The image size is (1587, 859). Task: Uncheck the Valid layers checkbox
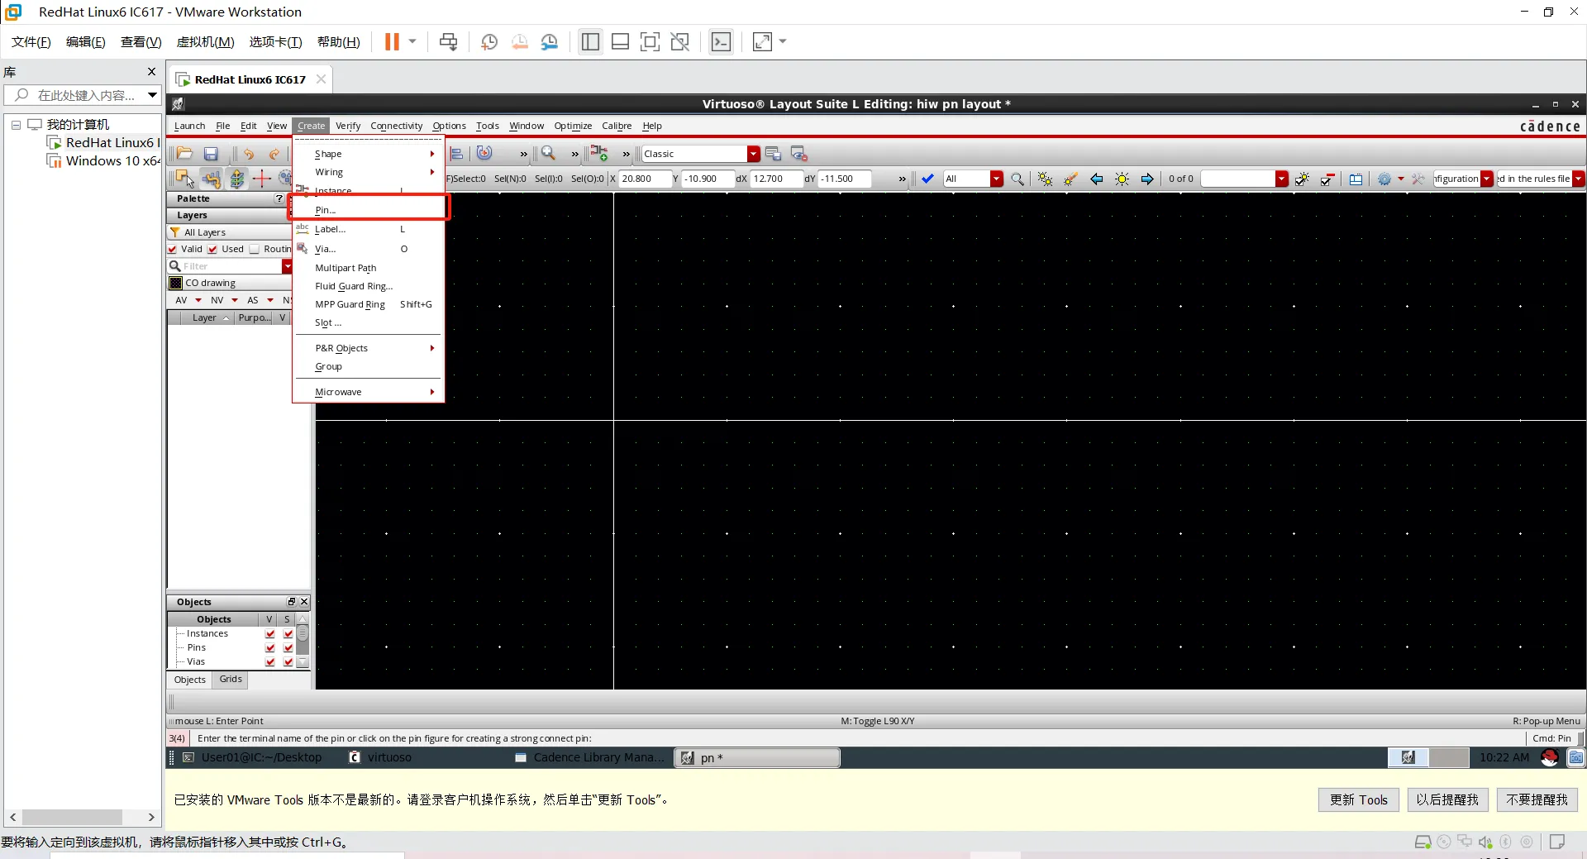point(173,250)
